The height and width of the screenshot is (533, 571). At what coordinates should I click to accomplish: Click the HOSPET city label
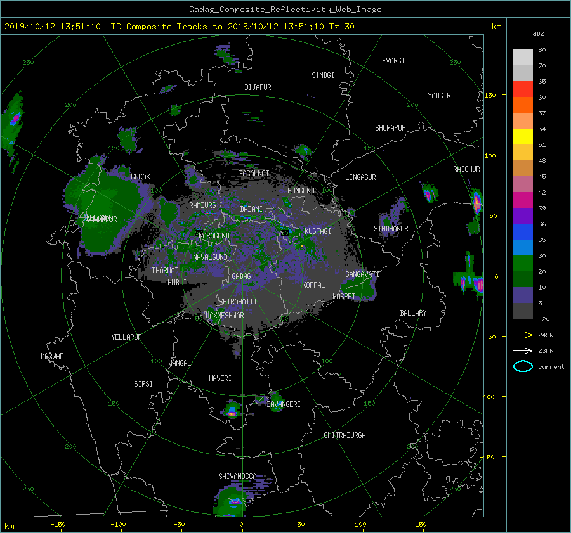click(344, 297)
